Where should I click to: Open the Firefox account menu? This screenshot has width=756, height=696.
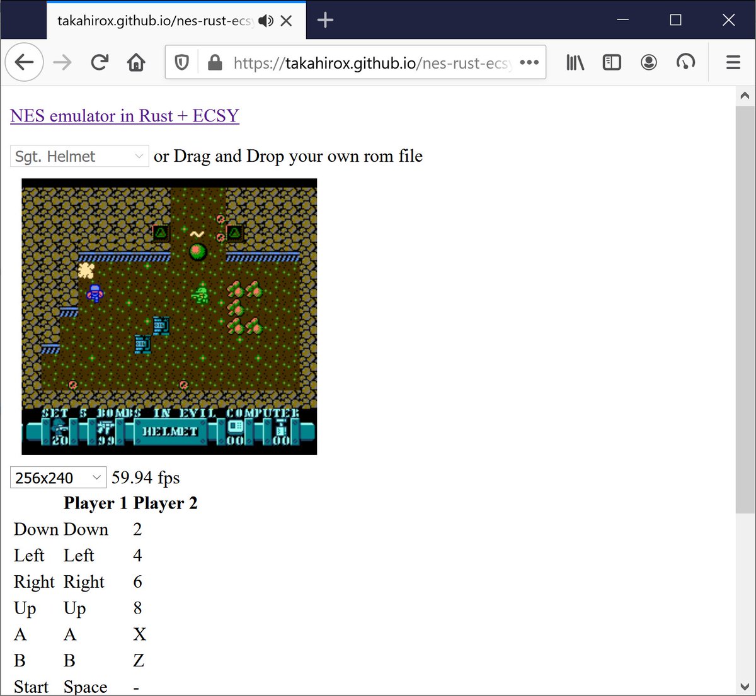pos(648,62)
